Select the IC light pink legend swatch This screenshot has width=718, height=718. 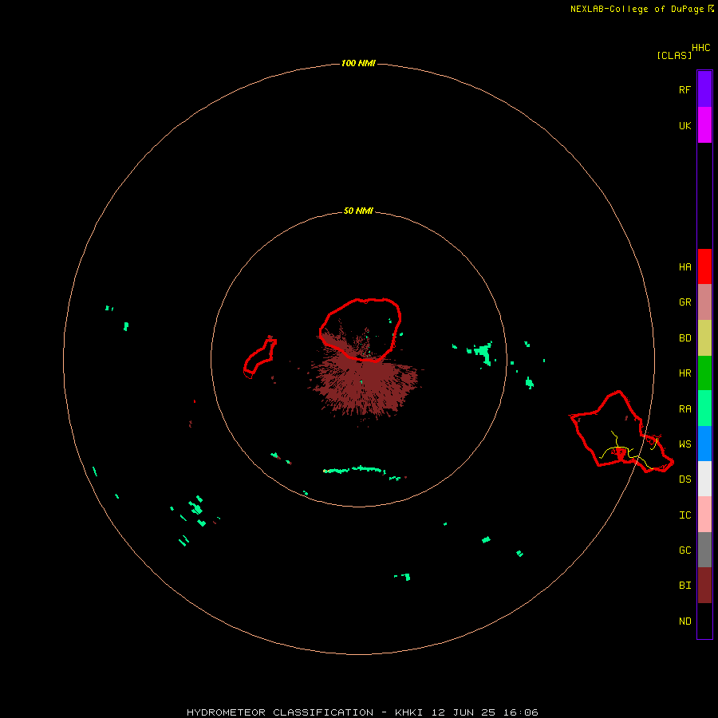[704, 515]
